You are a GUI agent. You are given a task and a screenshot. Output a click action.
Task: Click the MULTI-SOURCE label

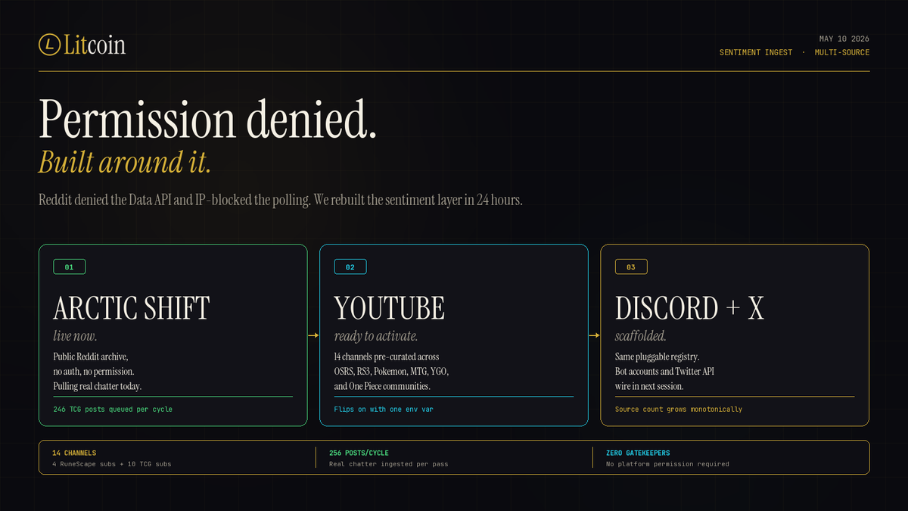click(842, 52)
